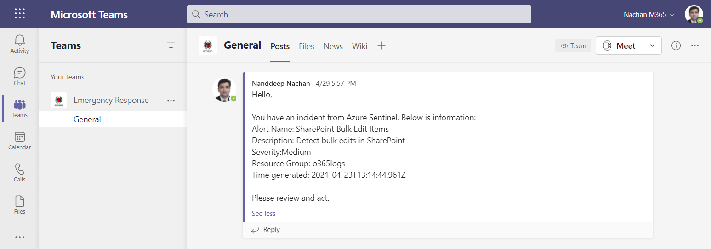Start a meeting with Meet button
Viewport: 711px width, 249px height.
[x=619, y=45]
